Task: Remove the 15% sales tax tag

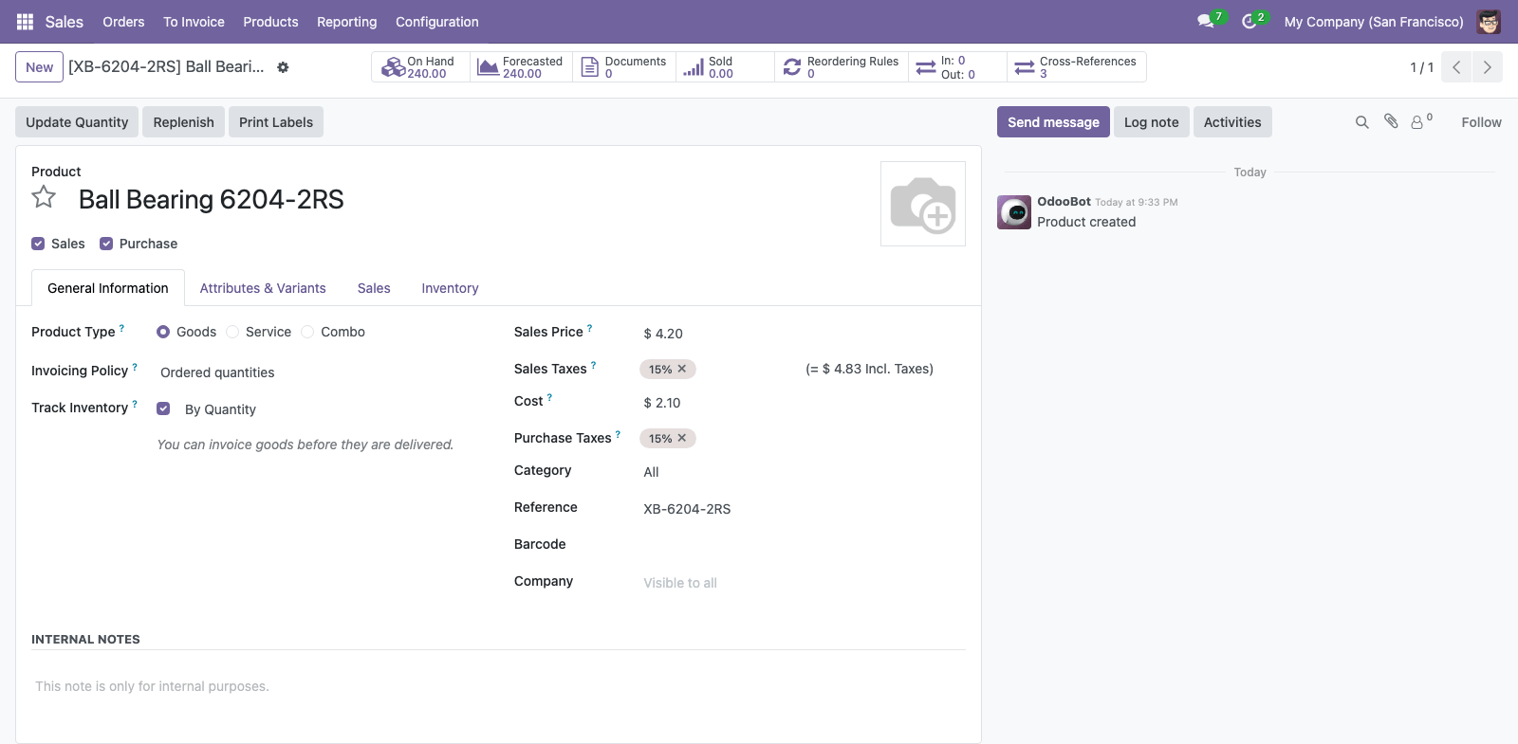Action: click(681, 369)
